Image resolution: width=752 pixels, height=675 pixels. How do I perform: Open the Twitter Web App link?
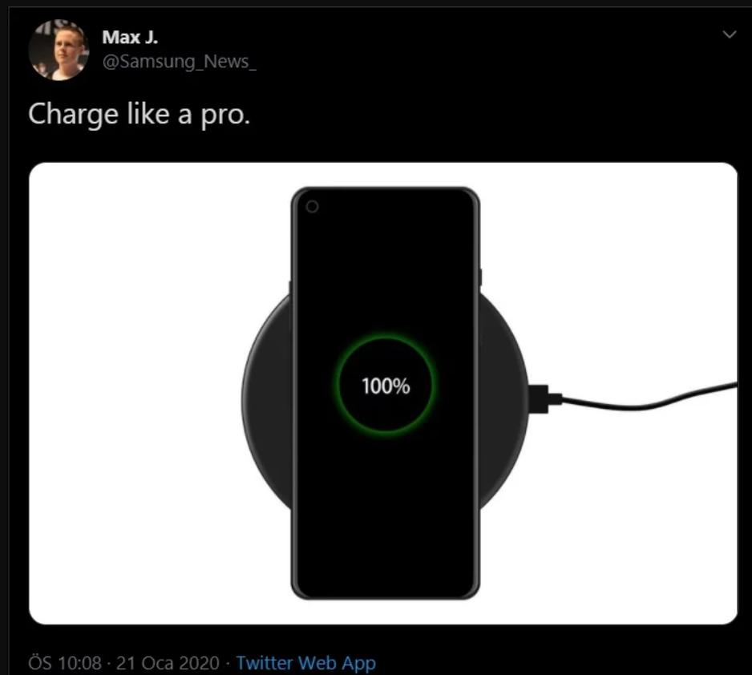[x=306, y=663]
